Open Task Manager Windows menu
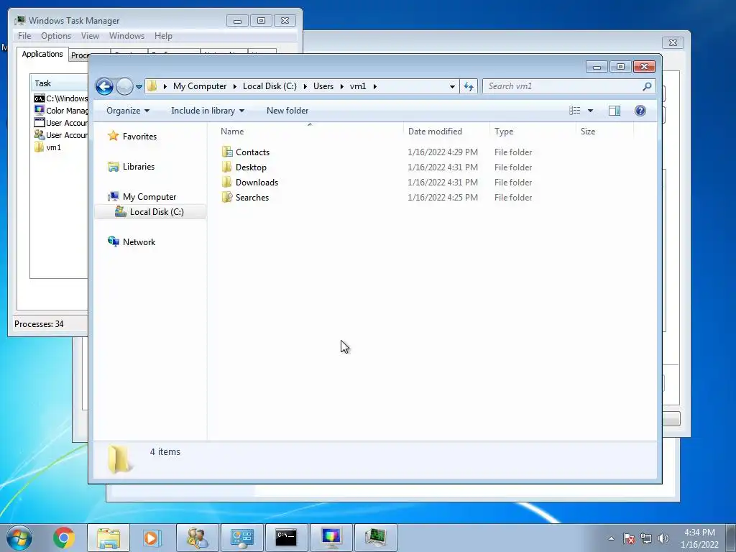 (x=126, y=36)
